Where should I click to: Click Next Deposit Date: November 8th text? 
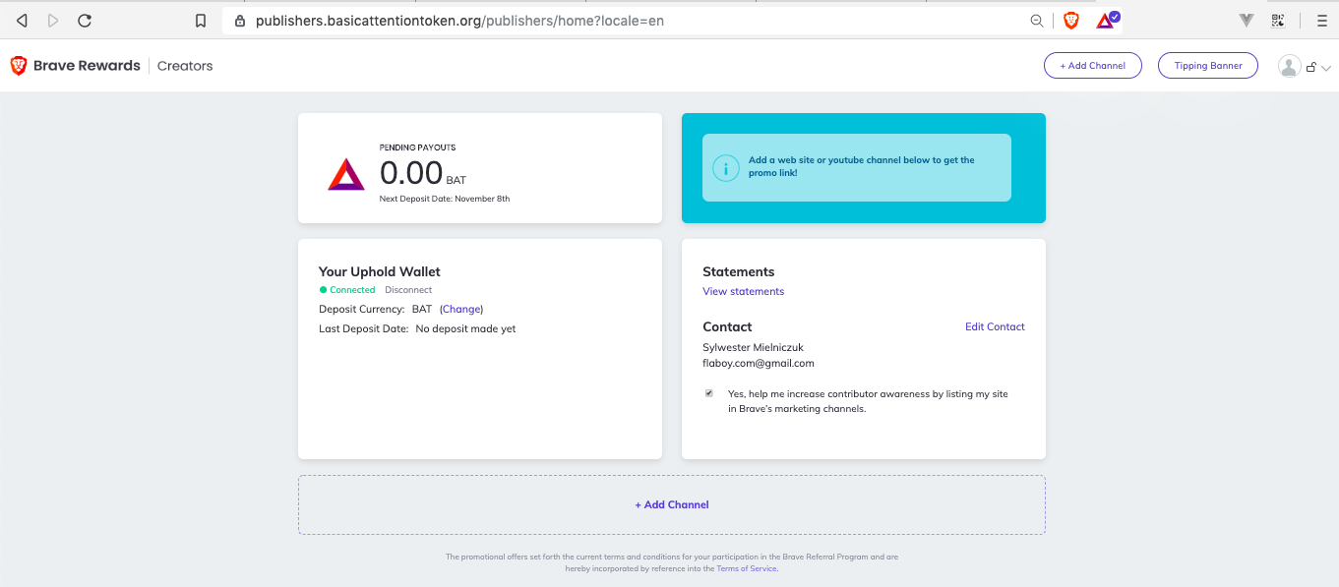click(445, 199)
